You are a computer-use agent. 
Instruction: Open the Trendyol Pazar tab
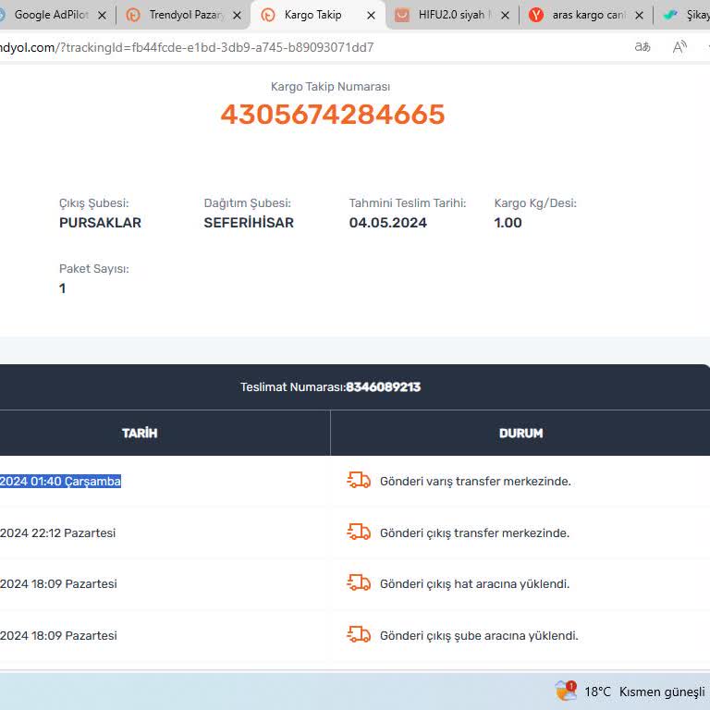point(186,15)
